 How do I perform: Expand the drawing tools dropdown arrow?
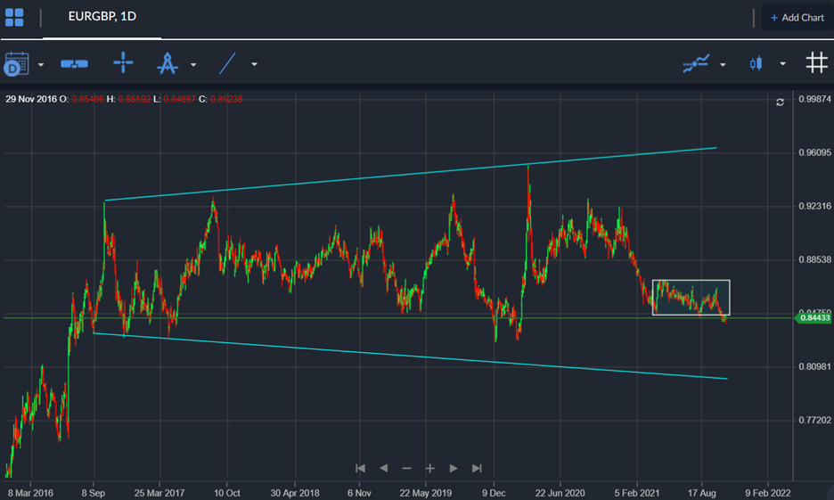coord(193,64)
